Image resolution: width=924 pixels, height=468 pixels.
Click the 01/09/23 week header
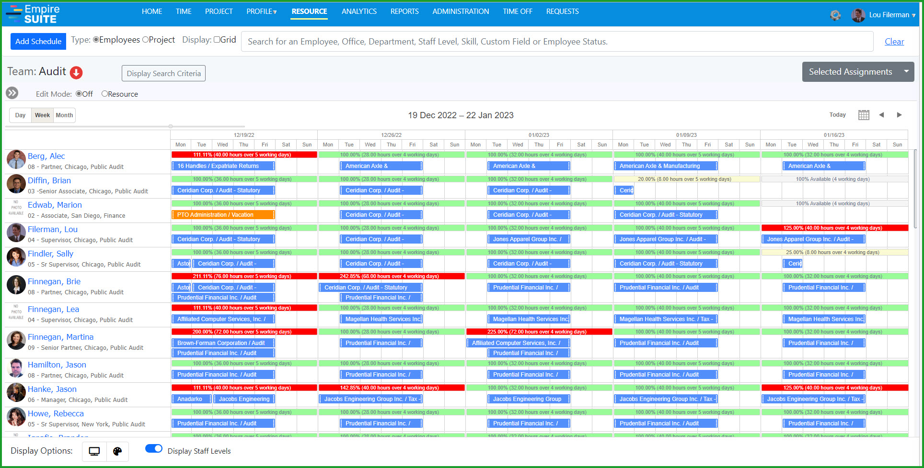pos(686,135)
